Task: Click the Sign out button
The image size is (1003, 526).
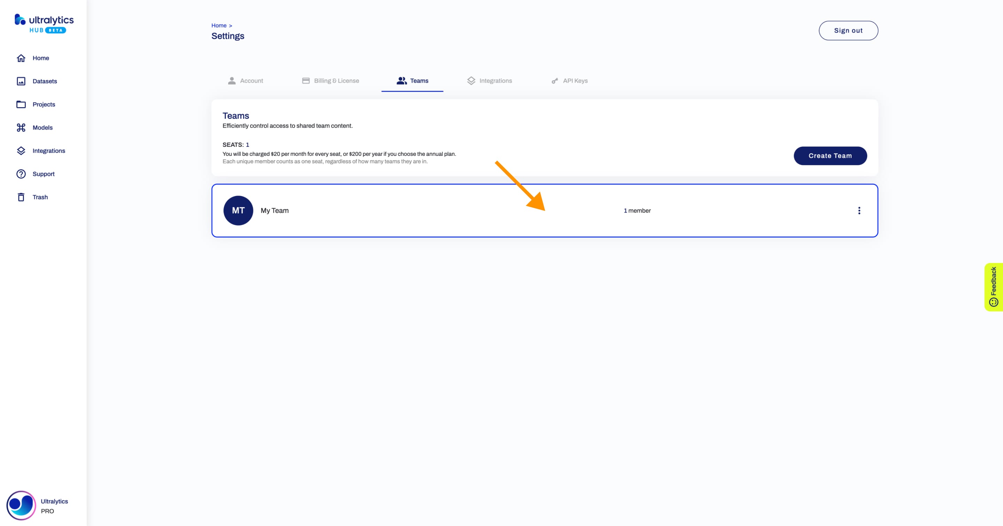Action: coord(848,30)
